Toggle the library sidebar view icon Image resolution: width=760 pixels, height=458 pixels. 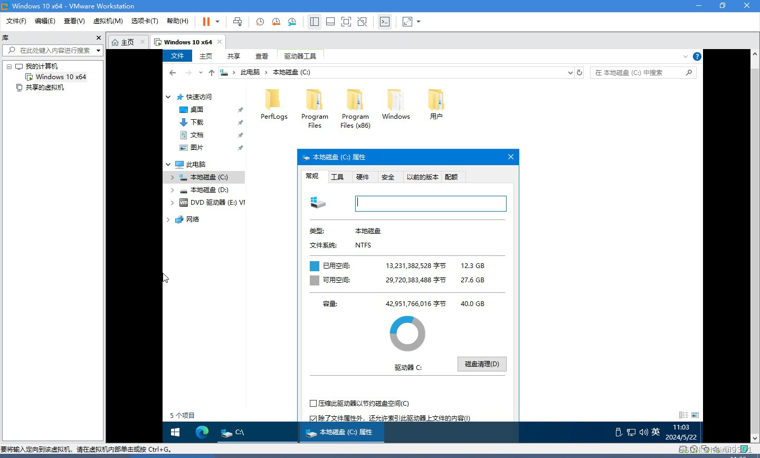[x=315, y=22]
